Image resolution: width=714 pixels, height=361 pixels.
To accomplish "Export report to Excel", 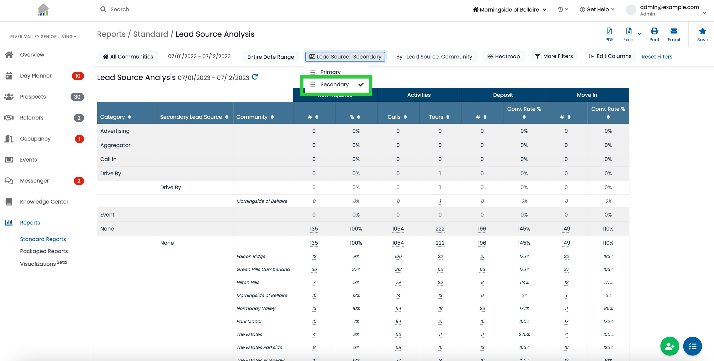I will pyautogui.click(x=629, y=34).
